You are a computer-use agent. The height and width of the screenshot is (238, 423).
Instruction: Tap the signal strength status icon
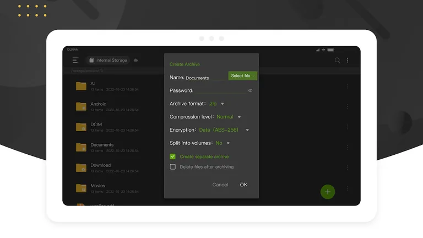tap(318, 50)
